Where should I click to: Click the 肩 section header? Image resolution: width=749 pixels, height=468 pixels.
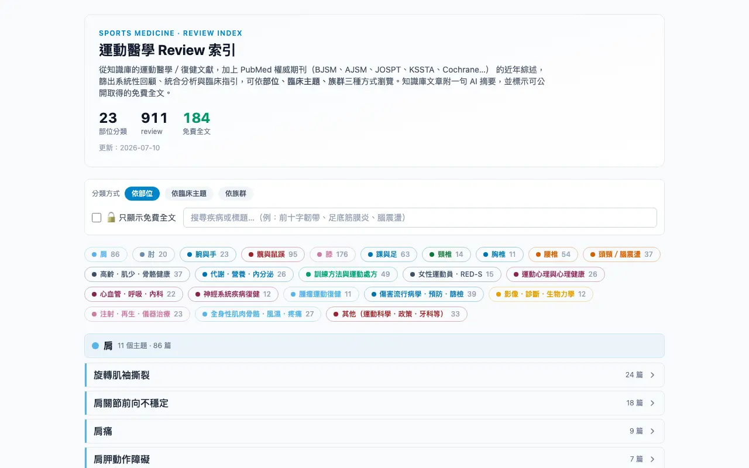point(374,346)
